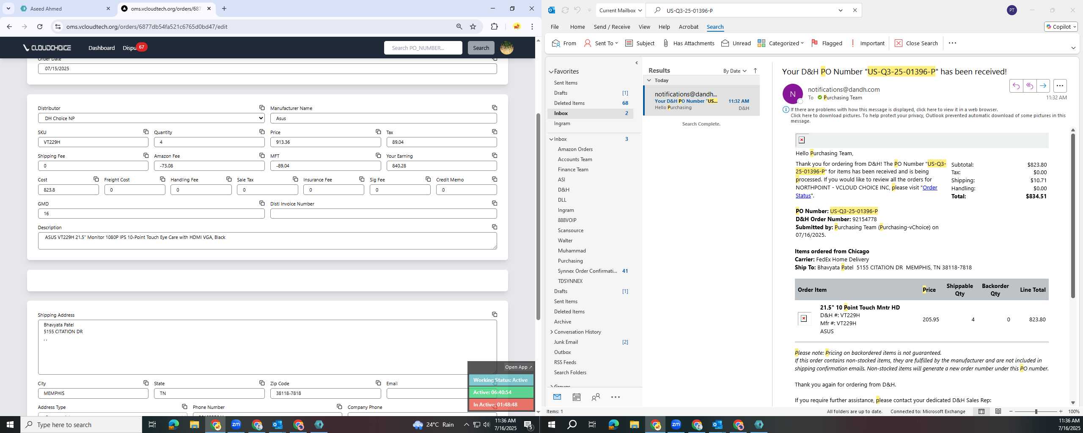Click Reply arrow in Outlook message

point(1016,86)
